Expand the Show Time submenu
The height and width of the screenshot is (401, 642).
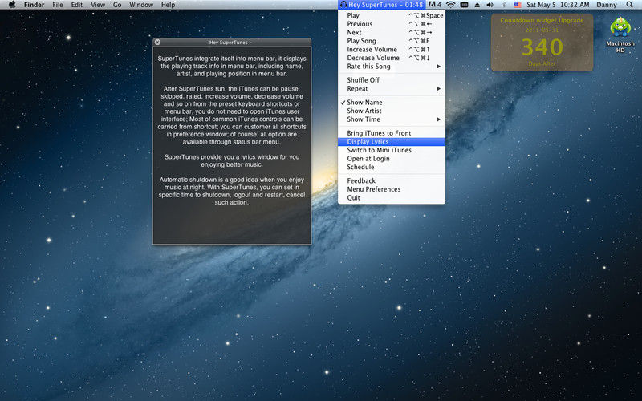[x=392, y=119]
